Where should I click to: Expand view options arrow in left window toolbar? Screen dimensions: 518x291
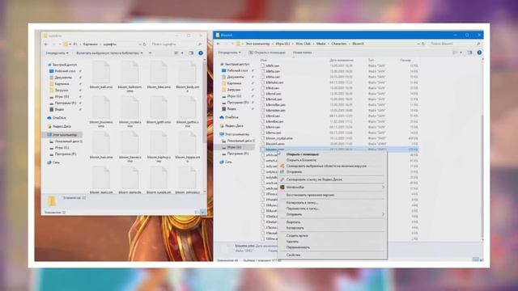tap(182, 53)
